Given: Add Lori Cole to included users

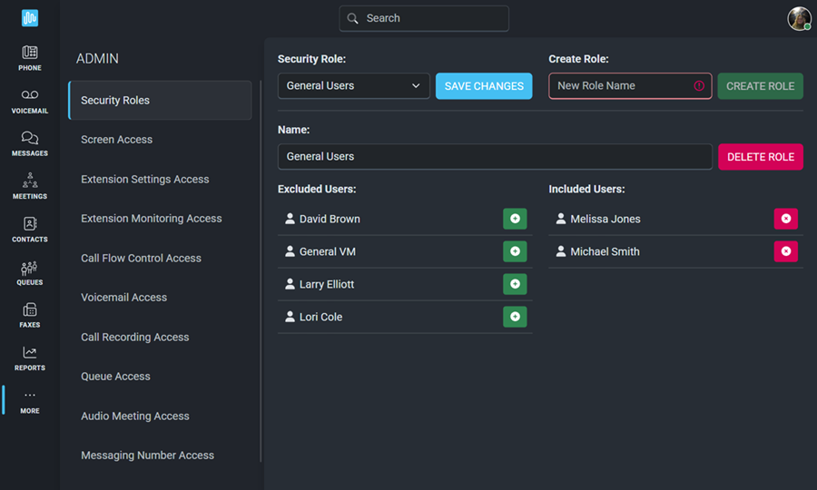Looking at the screenshot, I should pos(515,317).
